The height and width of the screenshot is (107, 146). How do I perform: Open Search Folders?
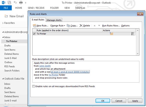[12, 71]
